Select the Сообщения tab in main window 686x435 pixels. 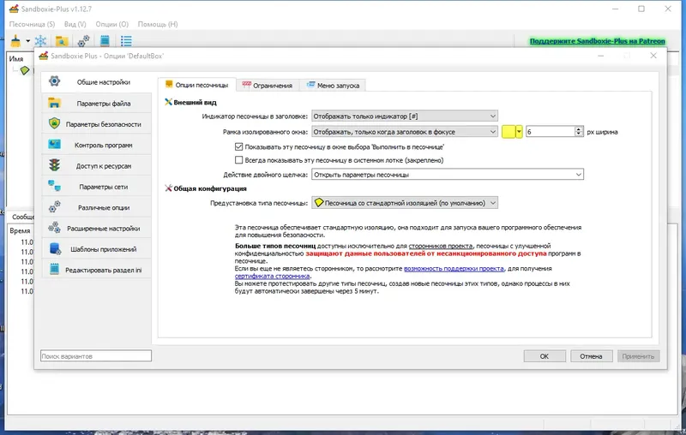tap(22, 216)
